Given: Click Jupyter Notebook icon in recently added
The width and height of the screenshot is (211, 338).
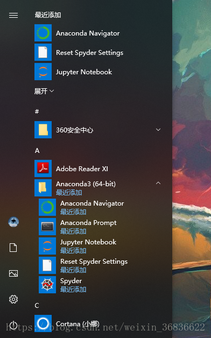Looking at the screenshot, I should [43, 72].
